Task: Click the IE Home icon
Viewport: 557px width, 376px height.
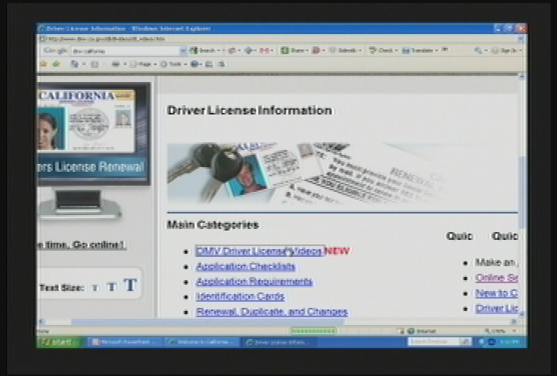Action: point(74,64)
